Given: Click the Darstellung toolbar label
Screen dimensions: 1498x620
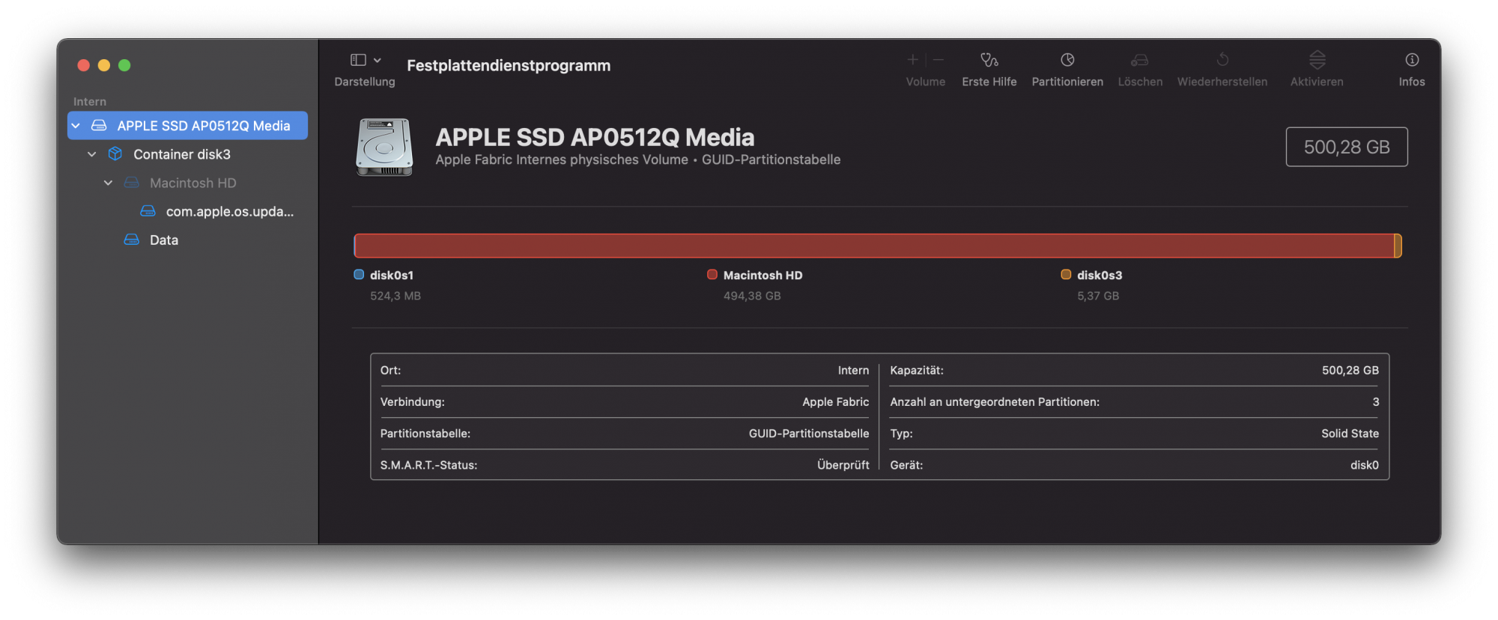Looking at the screenshot, I should coord(365,82).
